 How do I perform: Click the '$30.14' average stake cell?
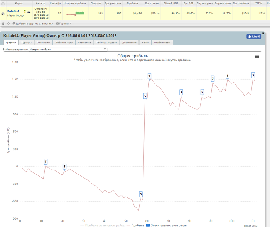152,13
